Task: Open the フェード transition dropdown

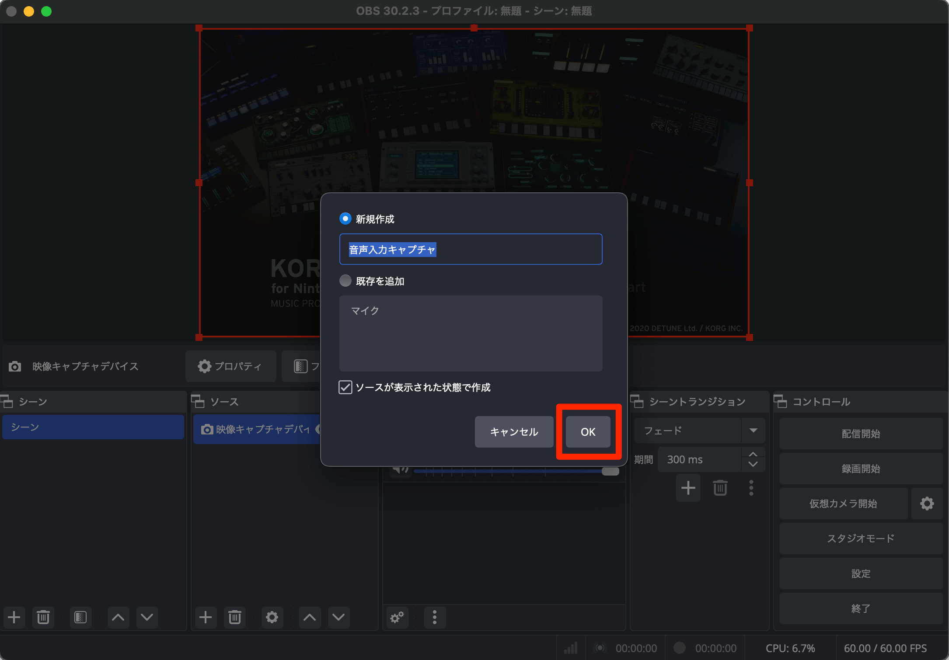Action: [x=699, y=431]
